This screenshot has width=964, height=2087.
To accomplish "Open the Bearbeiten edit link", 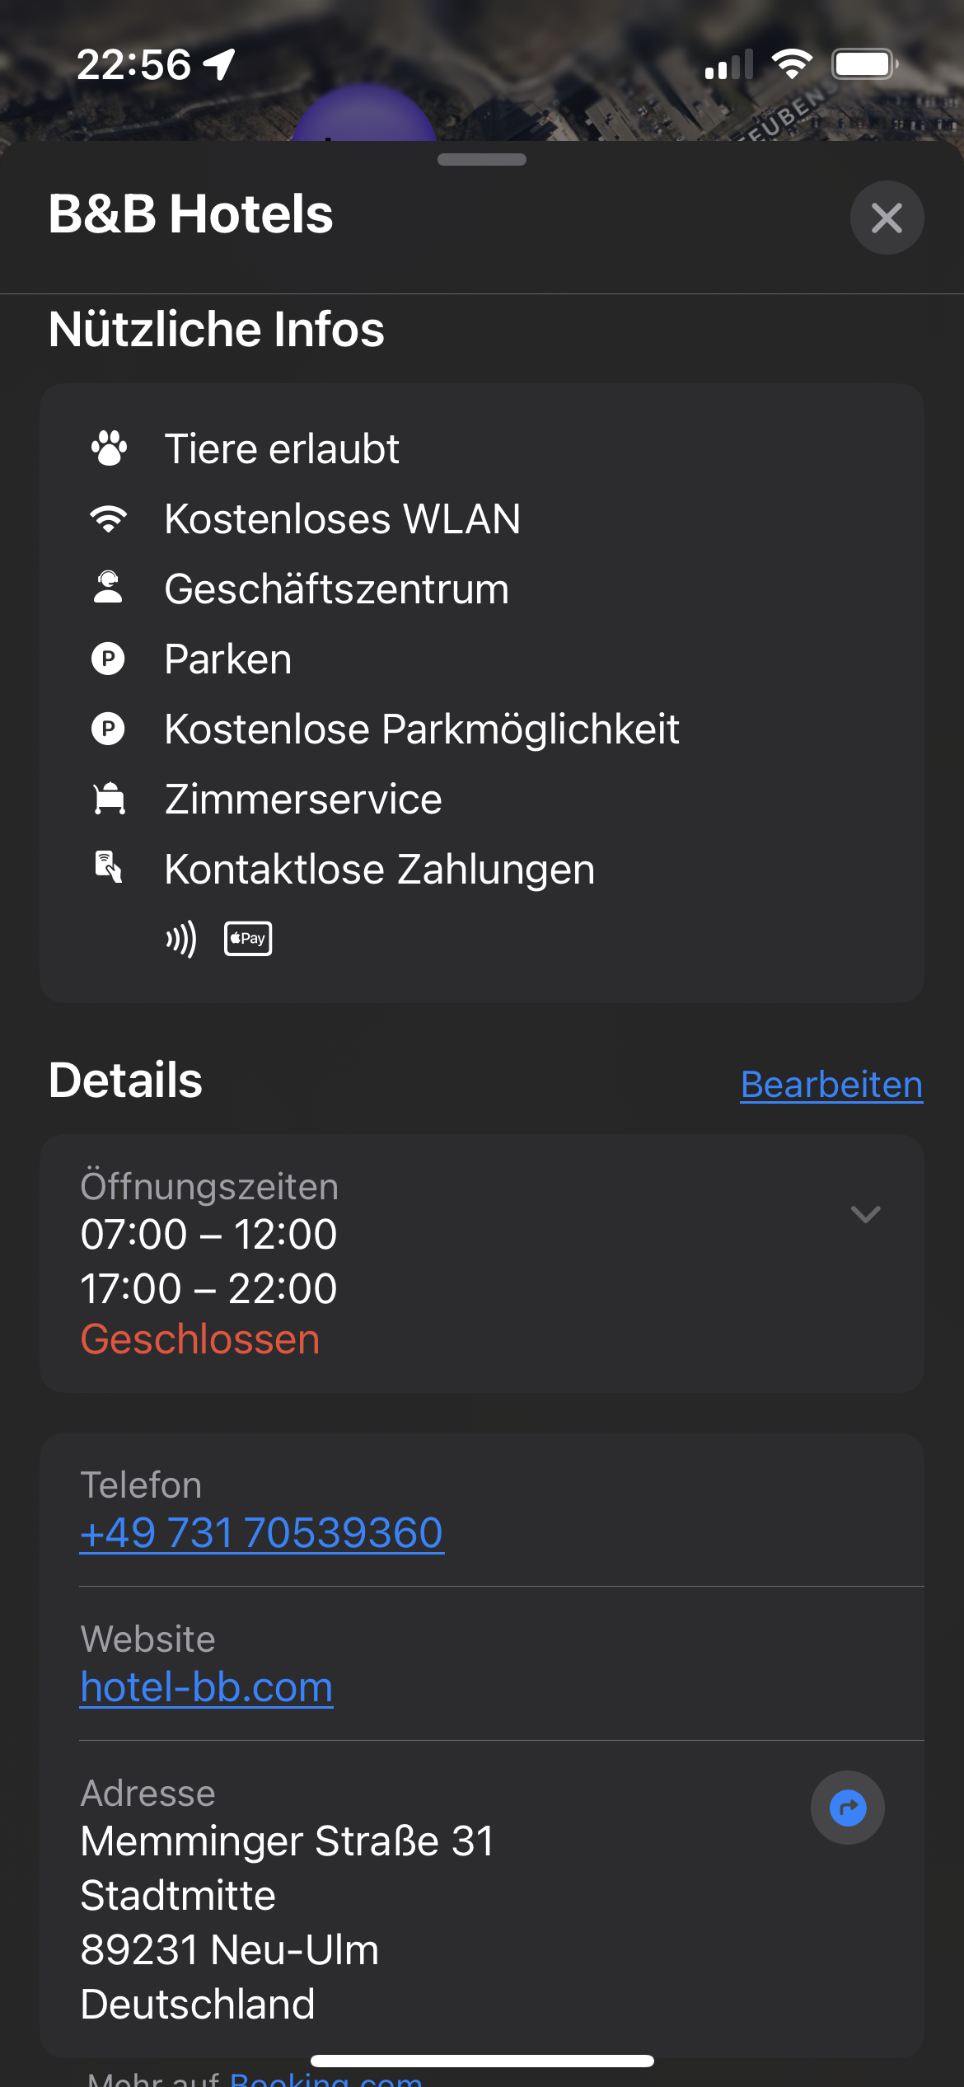I will pyautogui.click(x=831, y=1085).
